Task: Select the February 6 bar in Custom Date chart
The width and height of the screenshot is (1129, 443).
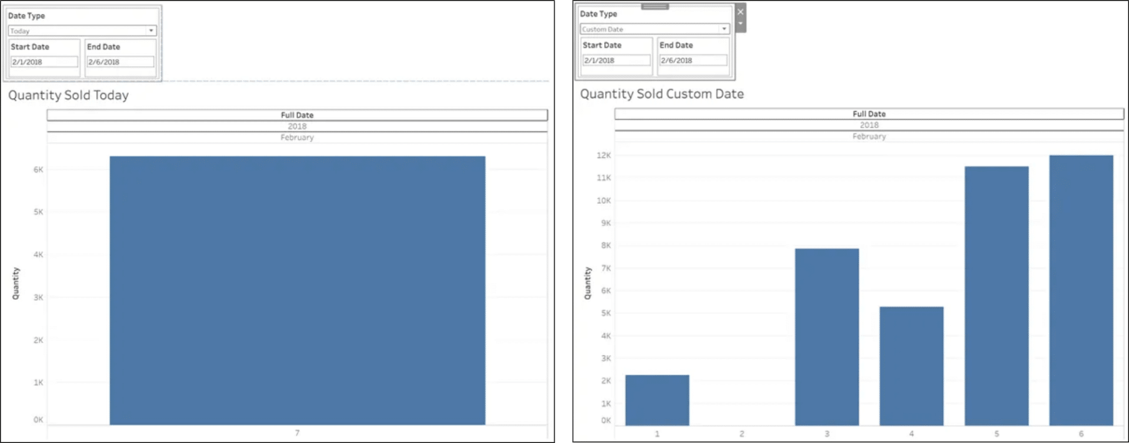Action: tap(1081, 290)
